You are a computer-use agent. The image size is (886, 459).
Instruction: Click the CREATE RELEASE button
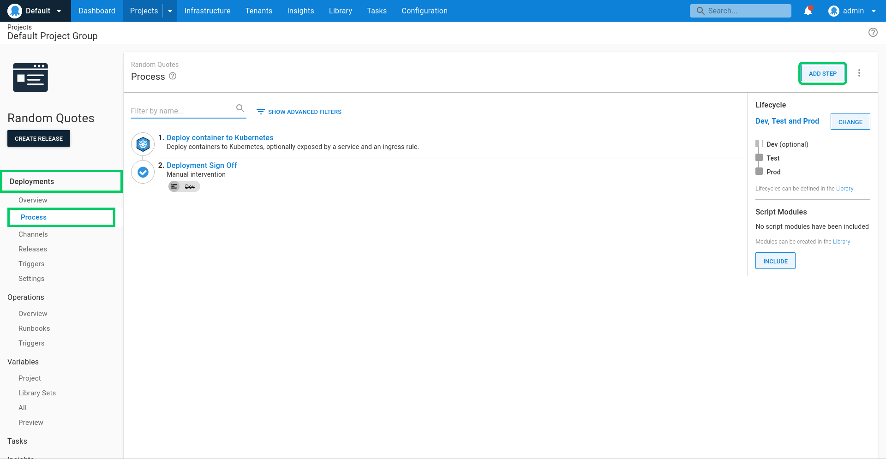[39, 138]
